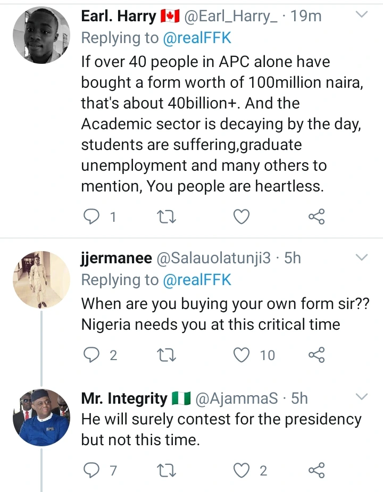Open options chevron on Mr. Integrity's tweet
This screenshot has width=383, height=492.
pos(361,397)
